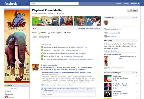Dismiss South Park recommendation with X
This screenshot has width=144, height=99.
point(136,76)
